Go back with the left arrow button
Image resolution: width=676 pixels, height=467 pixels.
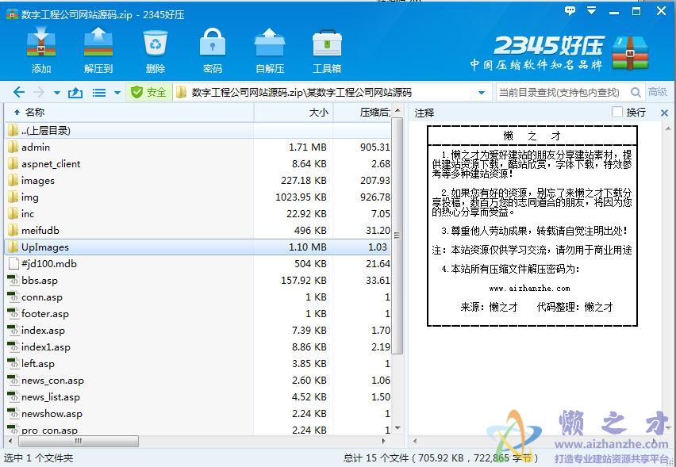pos(18,92)
